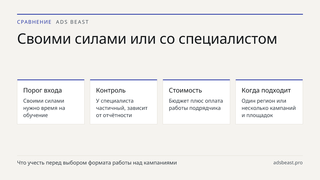Click the ADS BEAST label
Image resolution: width=320 pixels, height=180 pixels.
coord(72,22)
